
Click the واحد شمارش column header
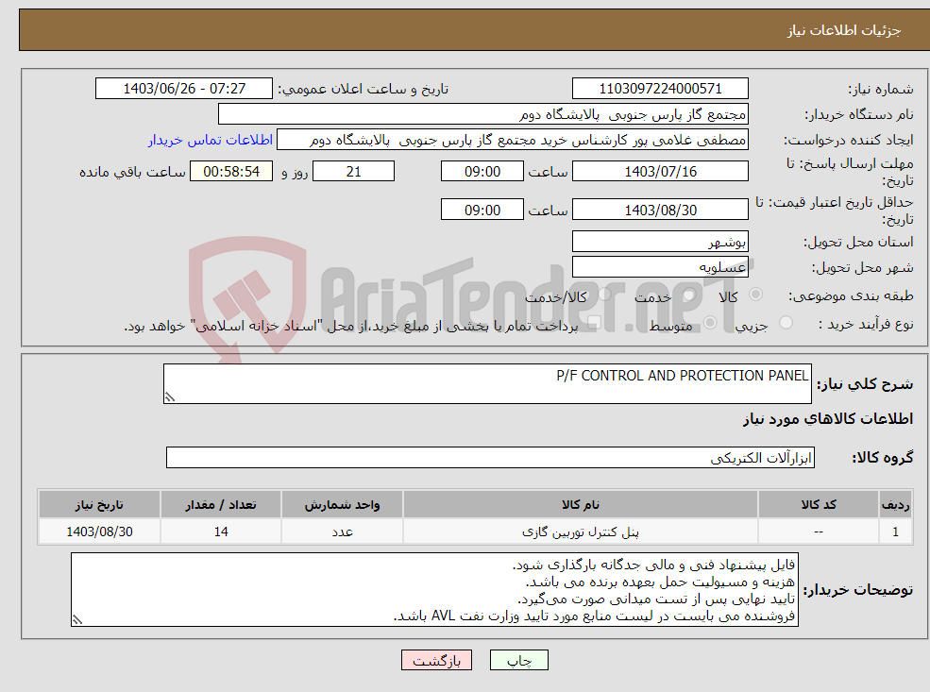[x=342, y=505]
